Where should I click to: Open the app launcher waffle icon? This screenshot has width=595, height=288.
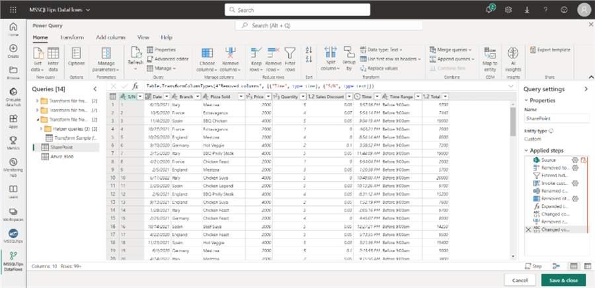tap(13, 10)
